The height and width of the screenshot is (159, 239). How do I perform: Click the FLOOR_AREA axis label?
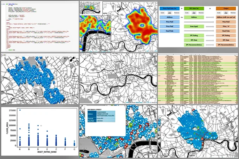coord(7,128)
